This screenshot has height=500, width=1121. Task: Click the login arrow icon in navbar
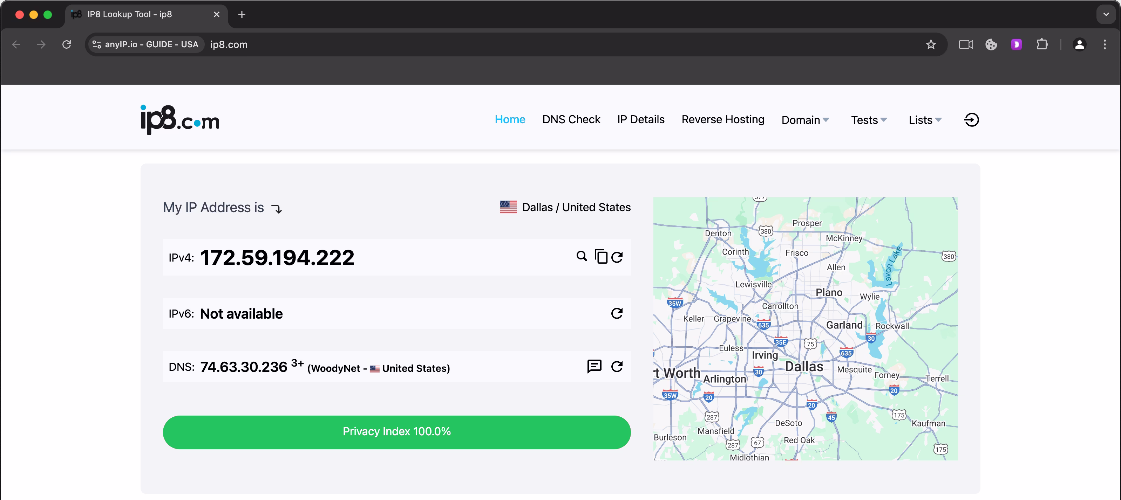[x=971, y=119]
